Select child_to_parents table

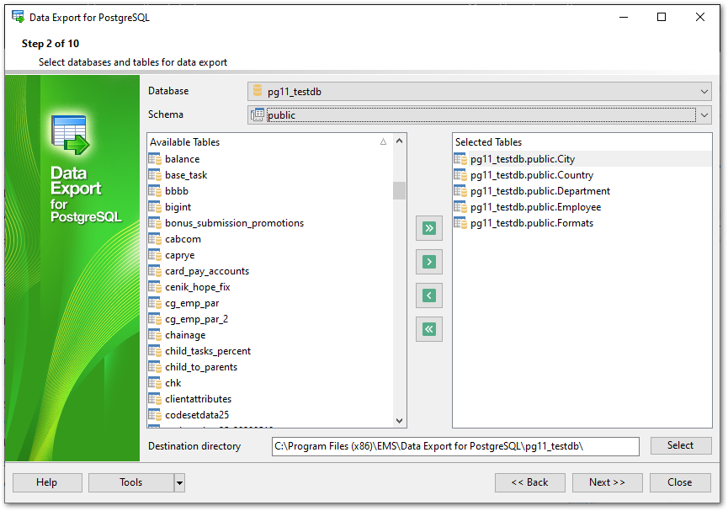tap(201, 367)
